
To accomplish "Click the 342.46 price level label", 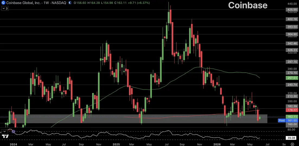I will (291, 44).
